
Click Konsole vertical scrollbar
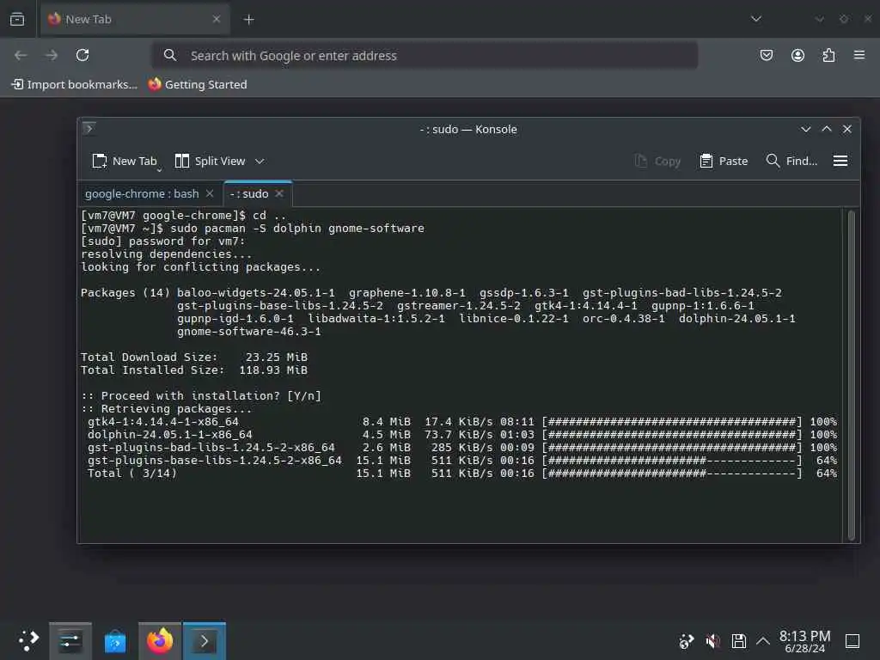pyautogui.click(x=852, y=375)
